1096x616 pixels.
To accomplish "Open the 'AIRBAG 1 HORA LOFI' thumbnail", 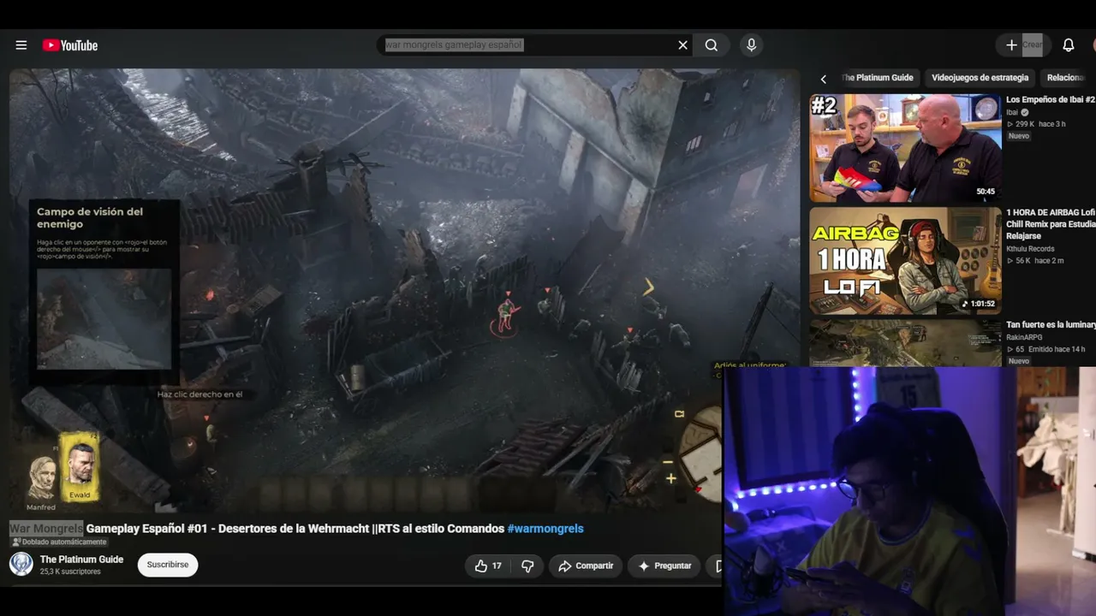I will [905, 261].
